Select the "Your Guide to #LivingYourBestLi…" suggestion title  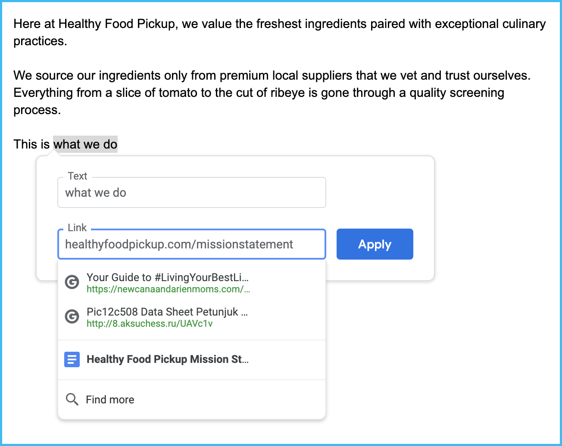(167, 277)
